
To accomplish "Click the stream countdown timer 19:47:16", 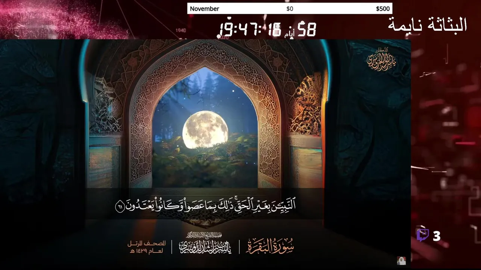I will [250, 29].
